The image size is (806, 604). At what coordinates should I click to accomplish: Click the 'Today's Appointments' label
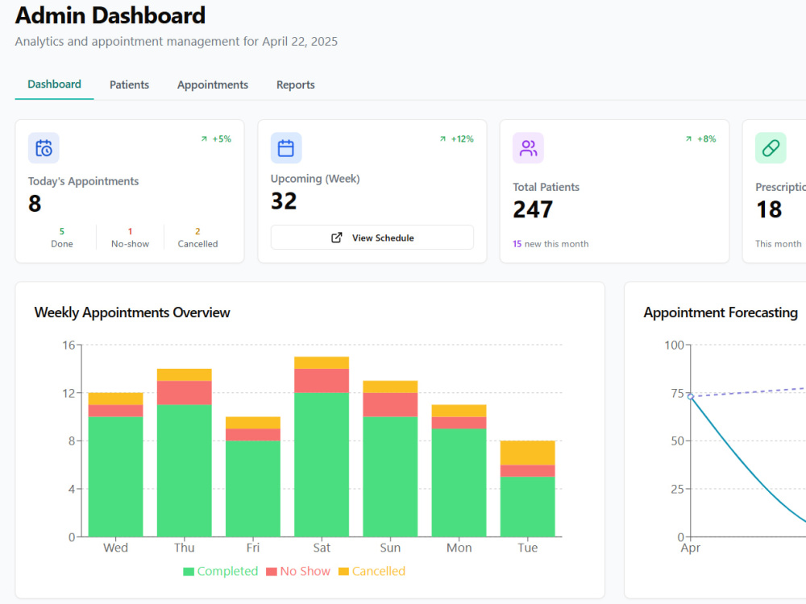click(83, 181)
